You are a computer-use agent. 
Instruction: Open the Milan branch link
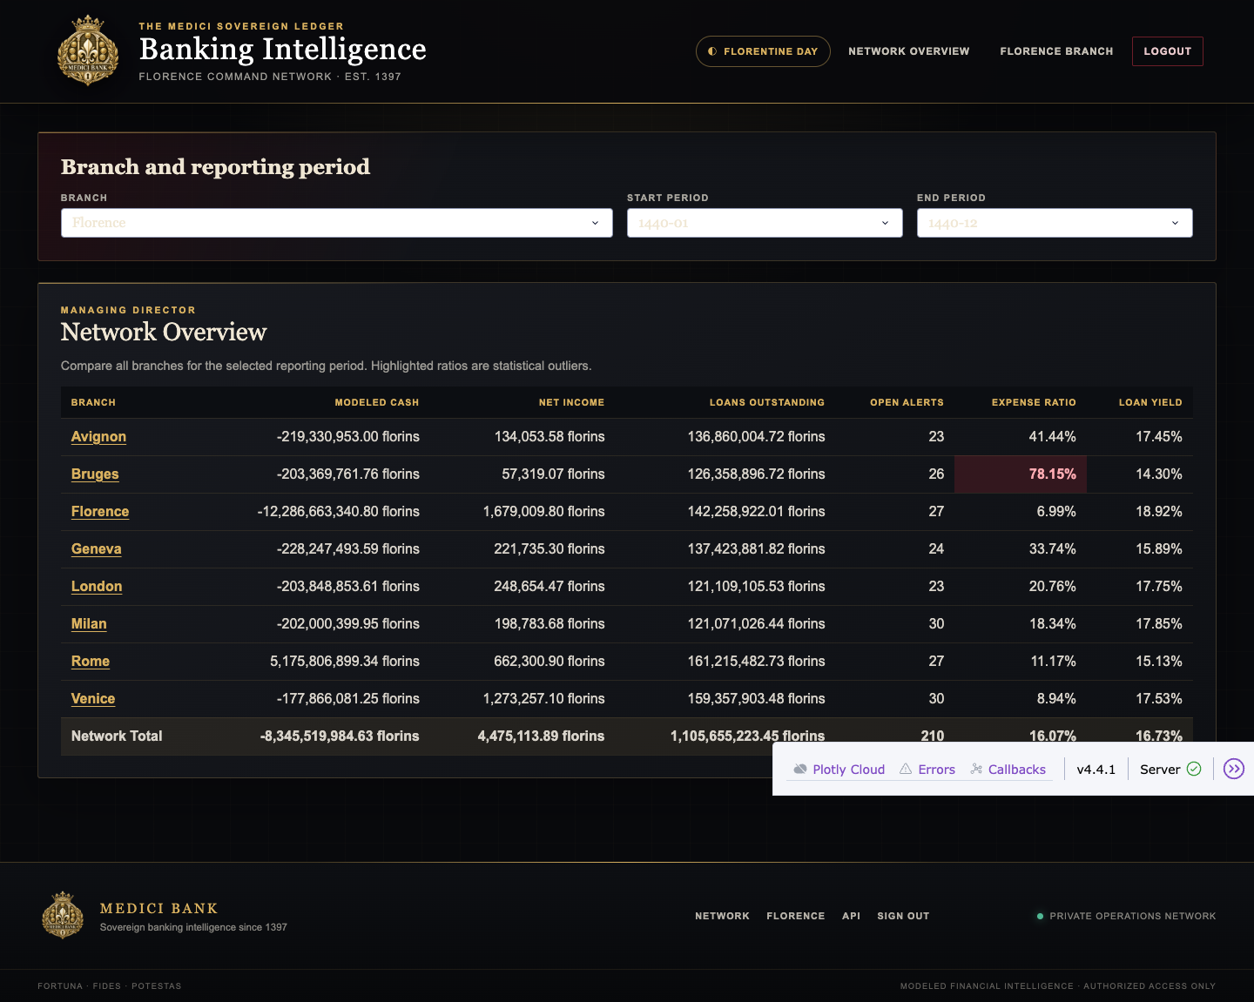pyautogui.click(x=89, y=624)
